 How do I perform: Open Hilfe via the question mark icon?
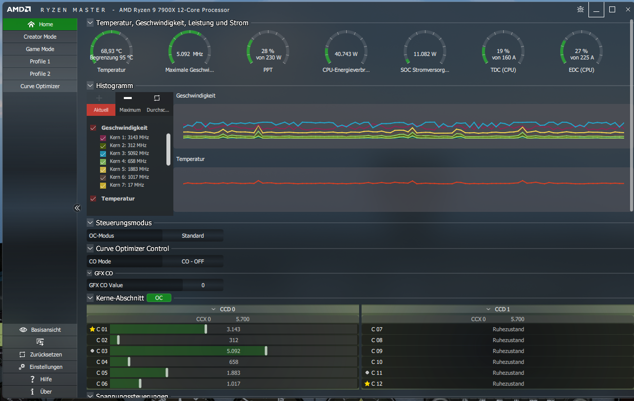point(32,379)
